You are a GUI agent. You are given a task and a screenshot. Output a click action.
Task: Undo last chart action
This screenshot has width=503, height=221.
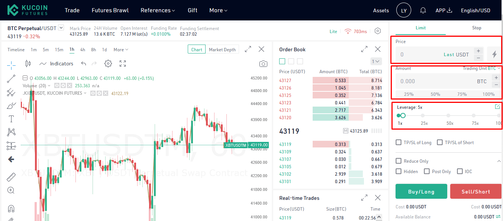click(84, 64)
